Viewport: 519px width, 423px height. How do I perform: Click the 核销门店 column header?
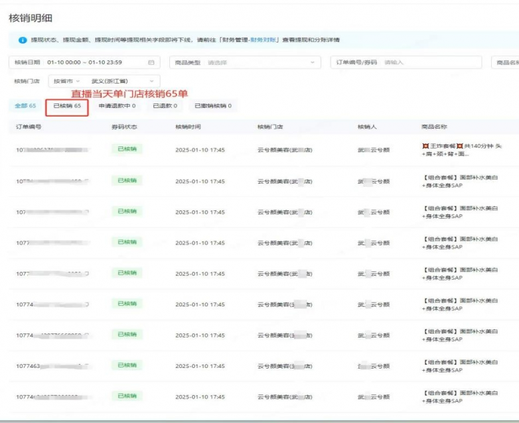(269, 126)
